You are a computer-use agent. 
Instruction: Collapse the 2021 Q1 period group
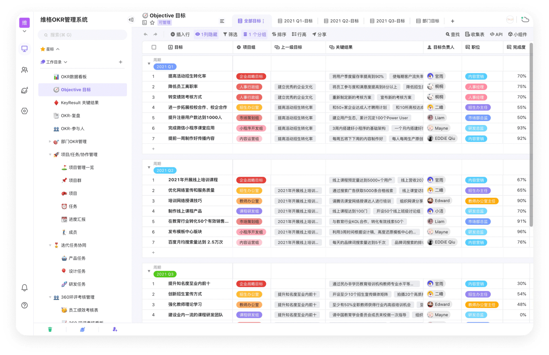[x=149, y=63]
